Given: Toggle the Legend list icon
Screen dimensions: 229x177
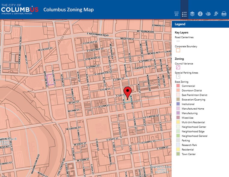Looking at the screenshot, I should click(x=184, y=14).
